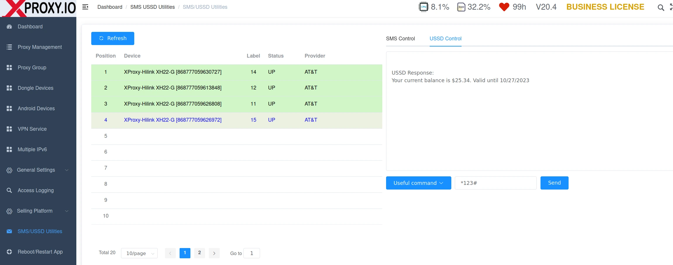
Task: Click the Access Logging magnifier icon
Action: point(9,190)
